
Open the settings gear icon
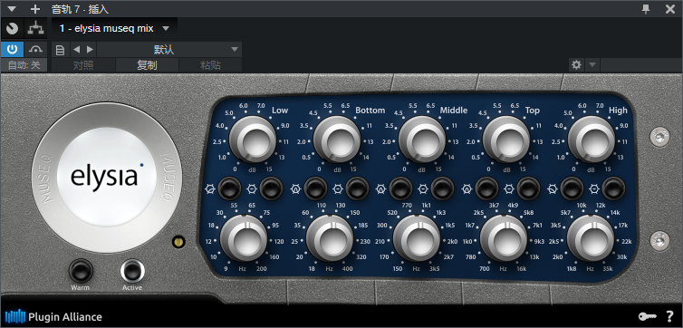coord(576,65)
